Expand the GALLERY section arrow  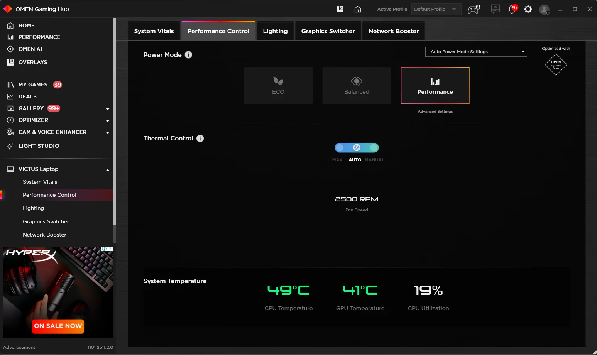point(108,109)
